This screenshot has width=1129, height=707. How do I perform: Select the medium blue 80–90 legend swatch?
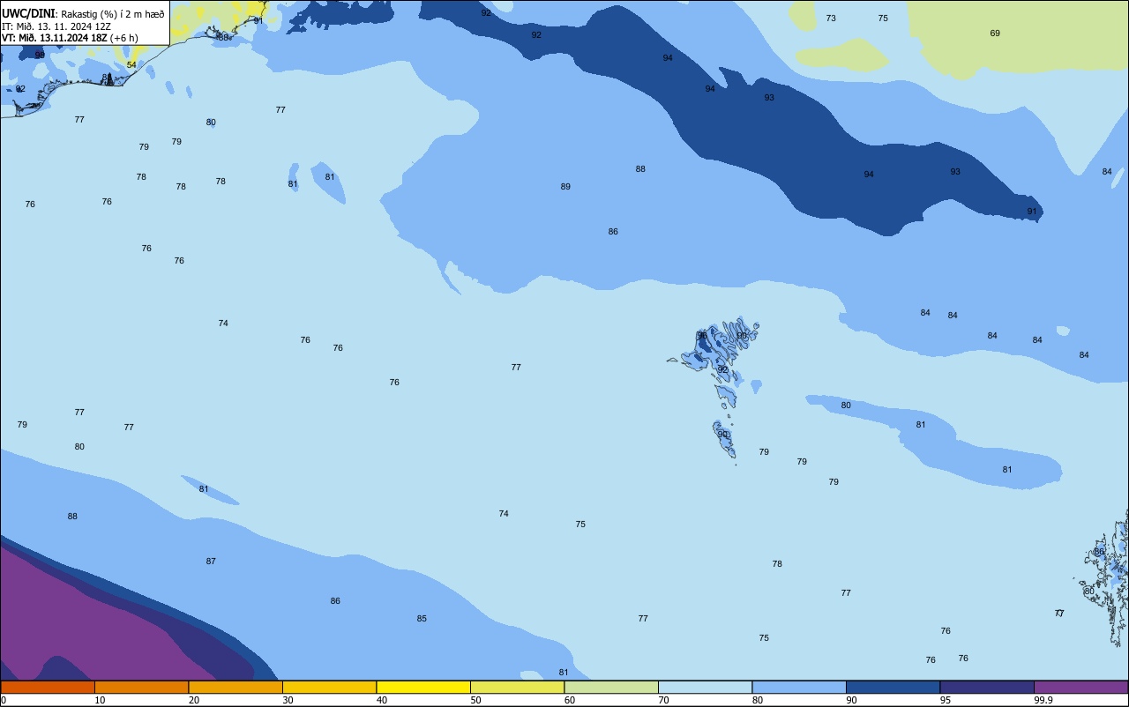point(799,687)
